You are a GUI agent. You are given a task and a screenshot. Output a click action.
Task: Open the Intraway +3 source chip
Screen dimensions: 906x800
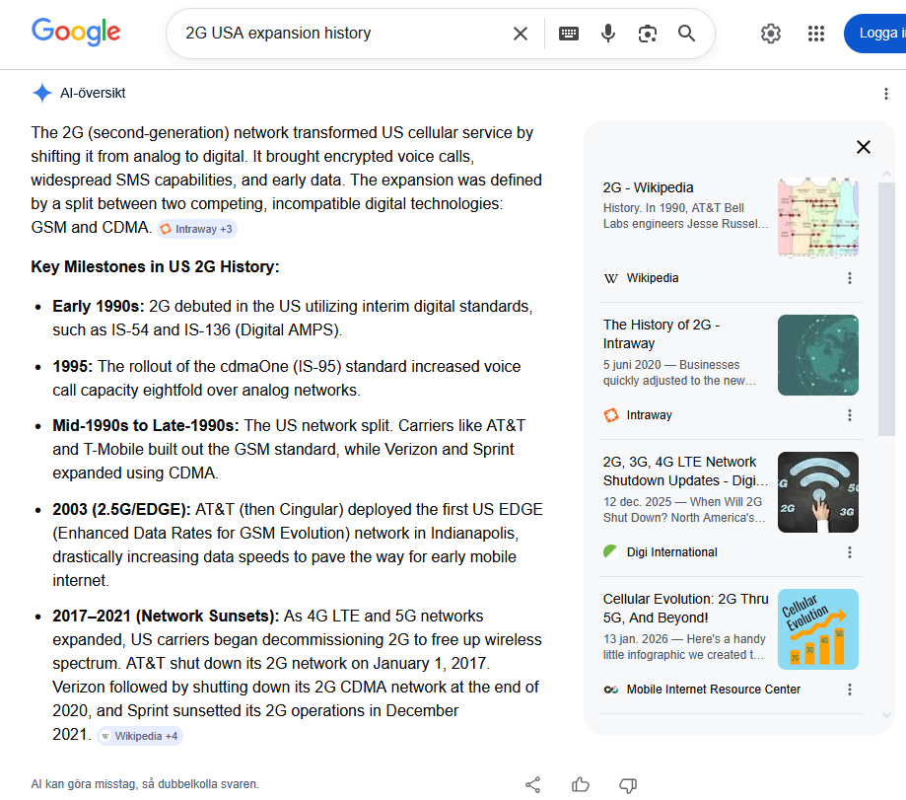click(197, 229)
